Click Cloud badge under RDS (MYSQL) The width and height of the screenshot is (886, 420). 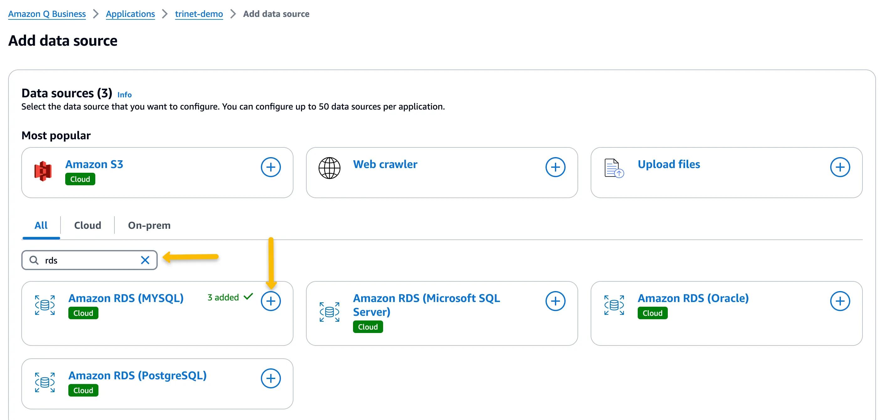(83, 313)
